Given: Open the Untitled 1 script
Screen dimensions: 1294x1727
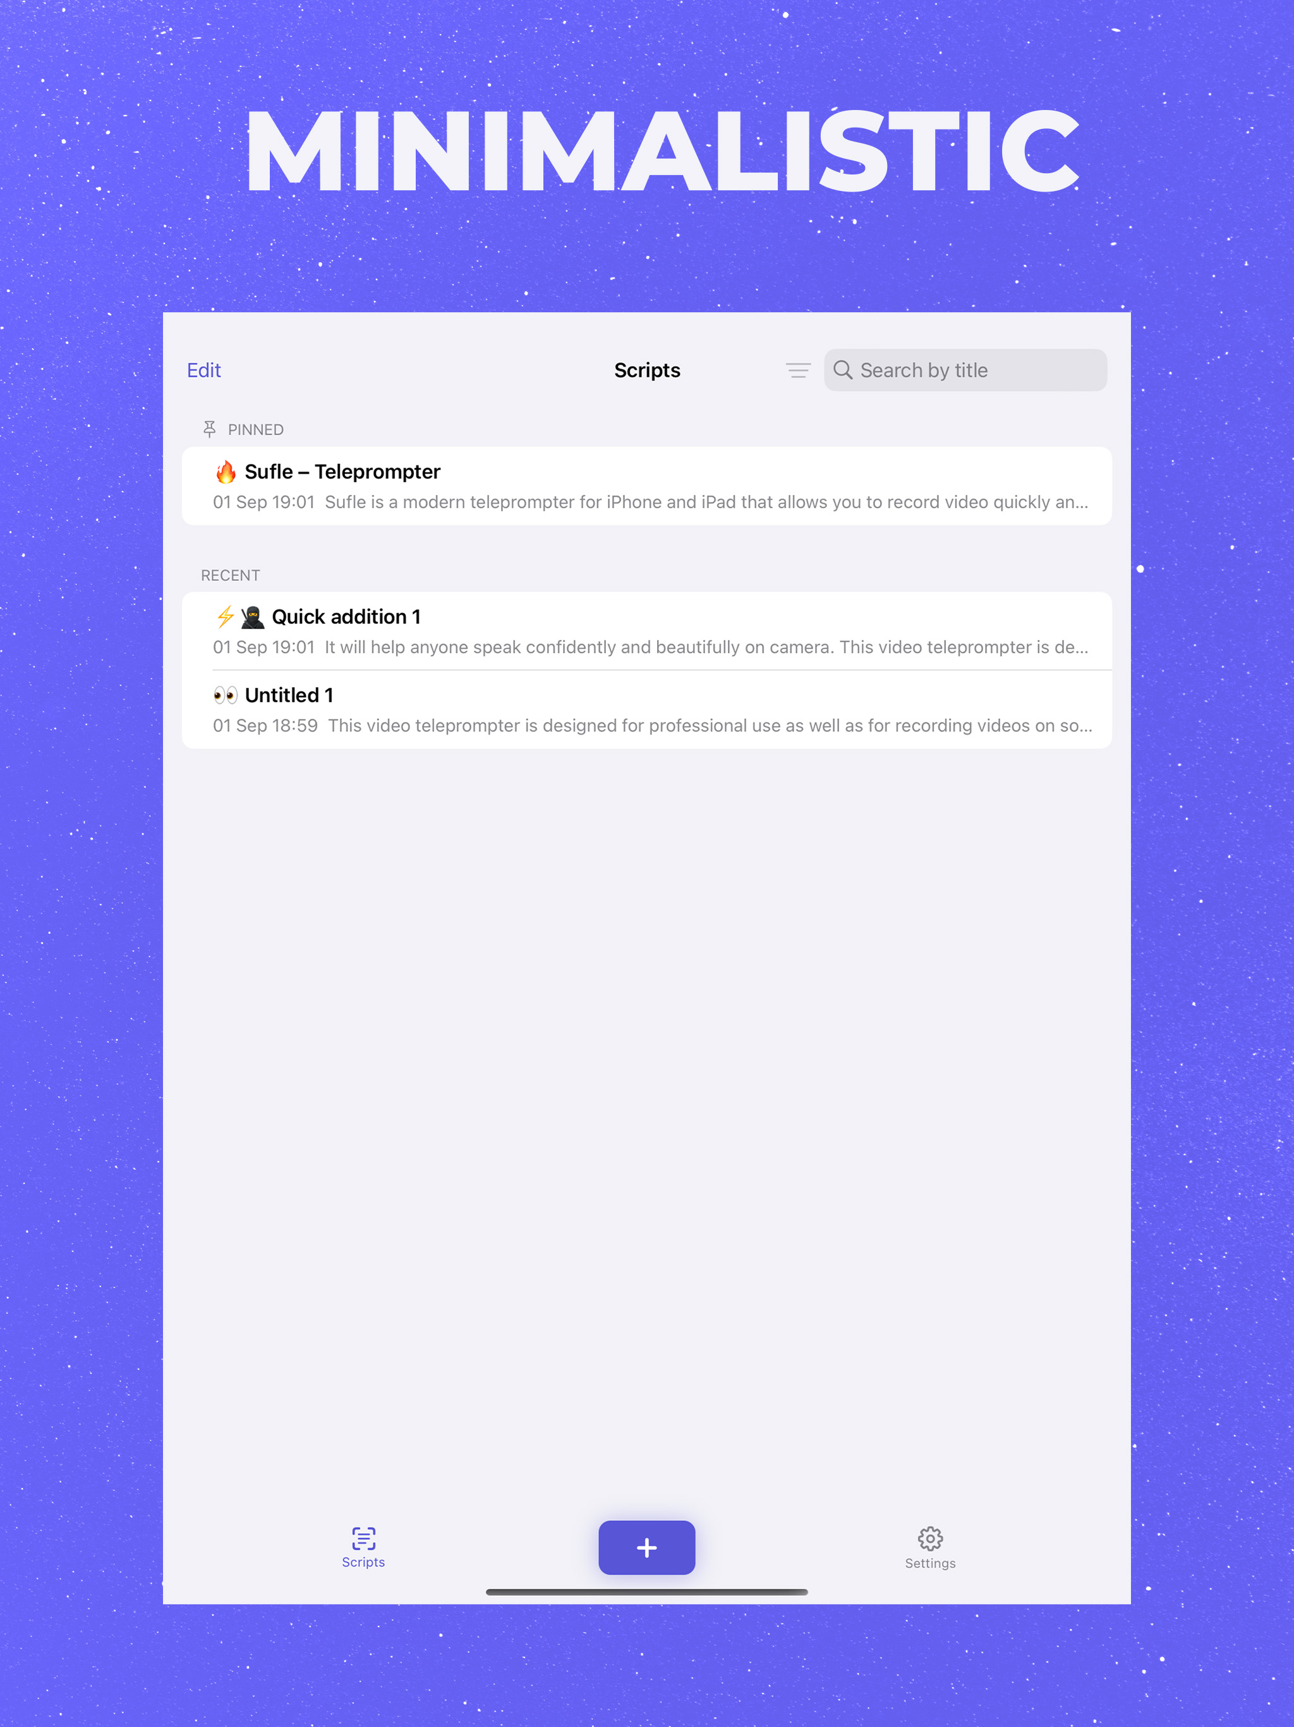Looking at the screenshot, I should pyautogui.click(x=646, y=710).
